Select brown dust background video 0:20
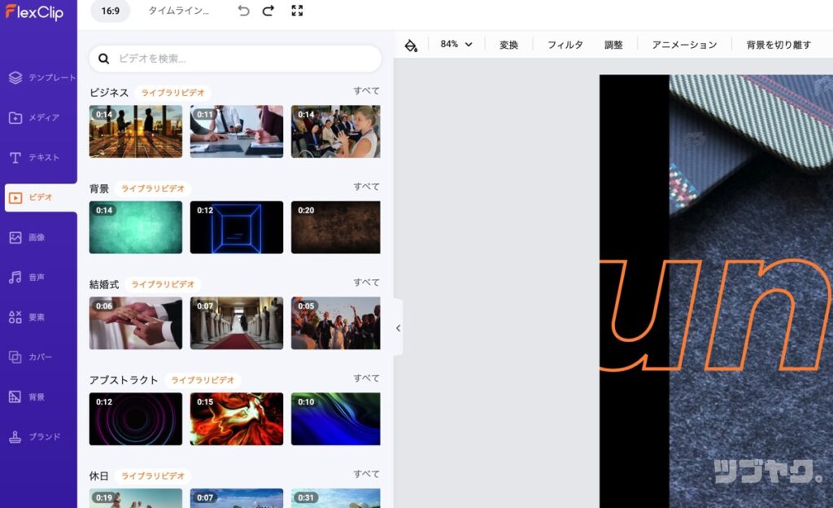The width and height of the screenshot is (833, 508). tap(336, 227)
